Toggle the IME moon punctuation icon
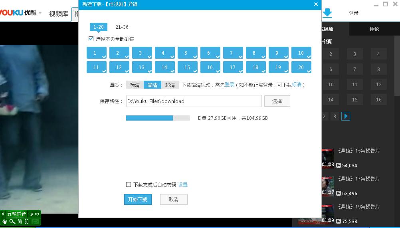 (x=32, y=214)
